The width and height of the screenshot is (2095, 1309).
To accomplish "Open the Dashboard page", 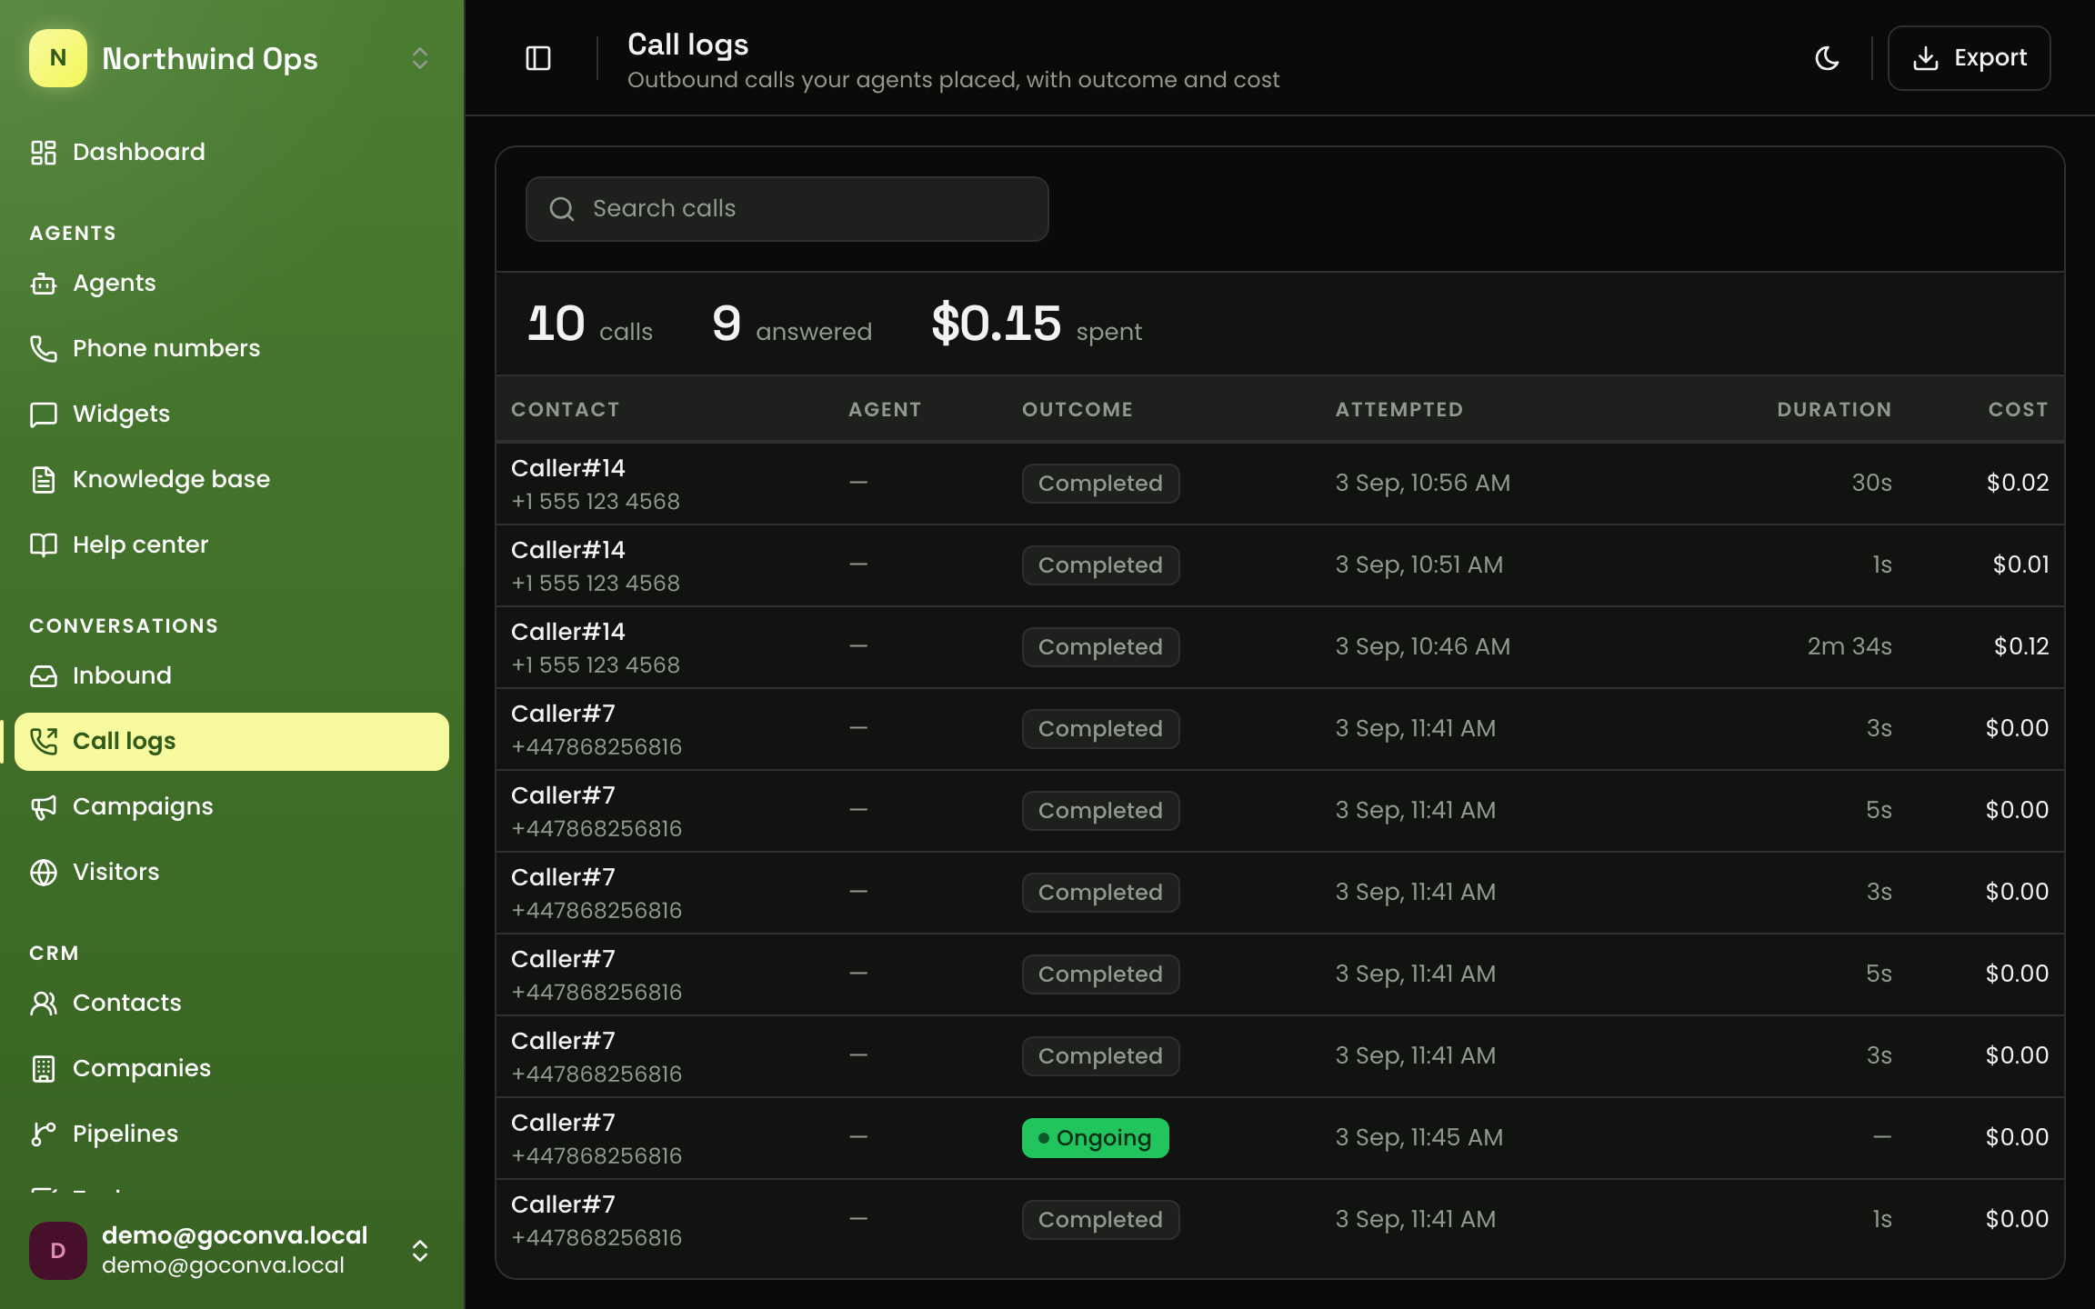I will [x=232, y=152].
